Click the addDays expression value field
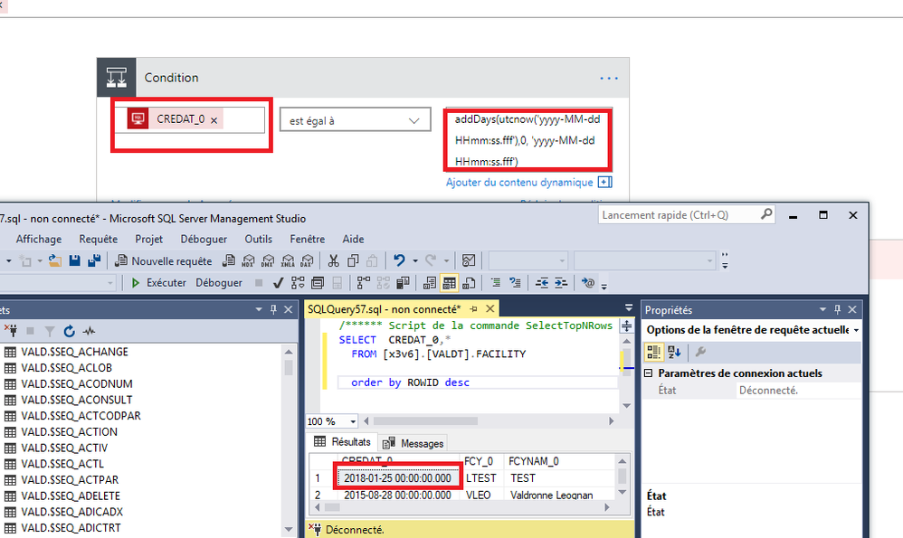 coord(528,140)
